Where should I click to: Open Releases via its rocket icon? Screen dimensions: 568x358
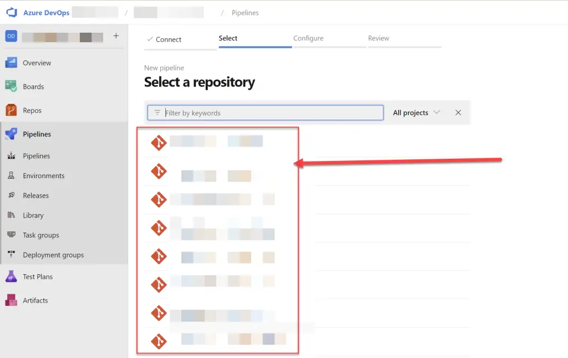point(11,195)
